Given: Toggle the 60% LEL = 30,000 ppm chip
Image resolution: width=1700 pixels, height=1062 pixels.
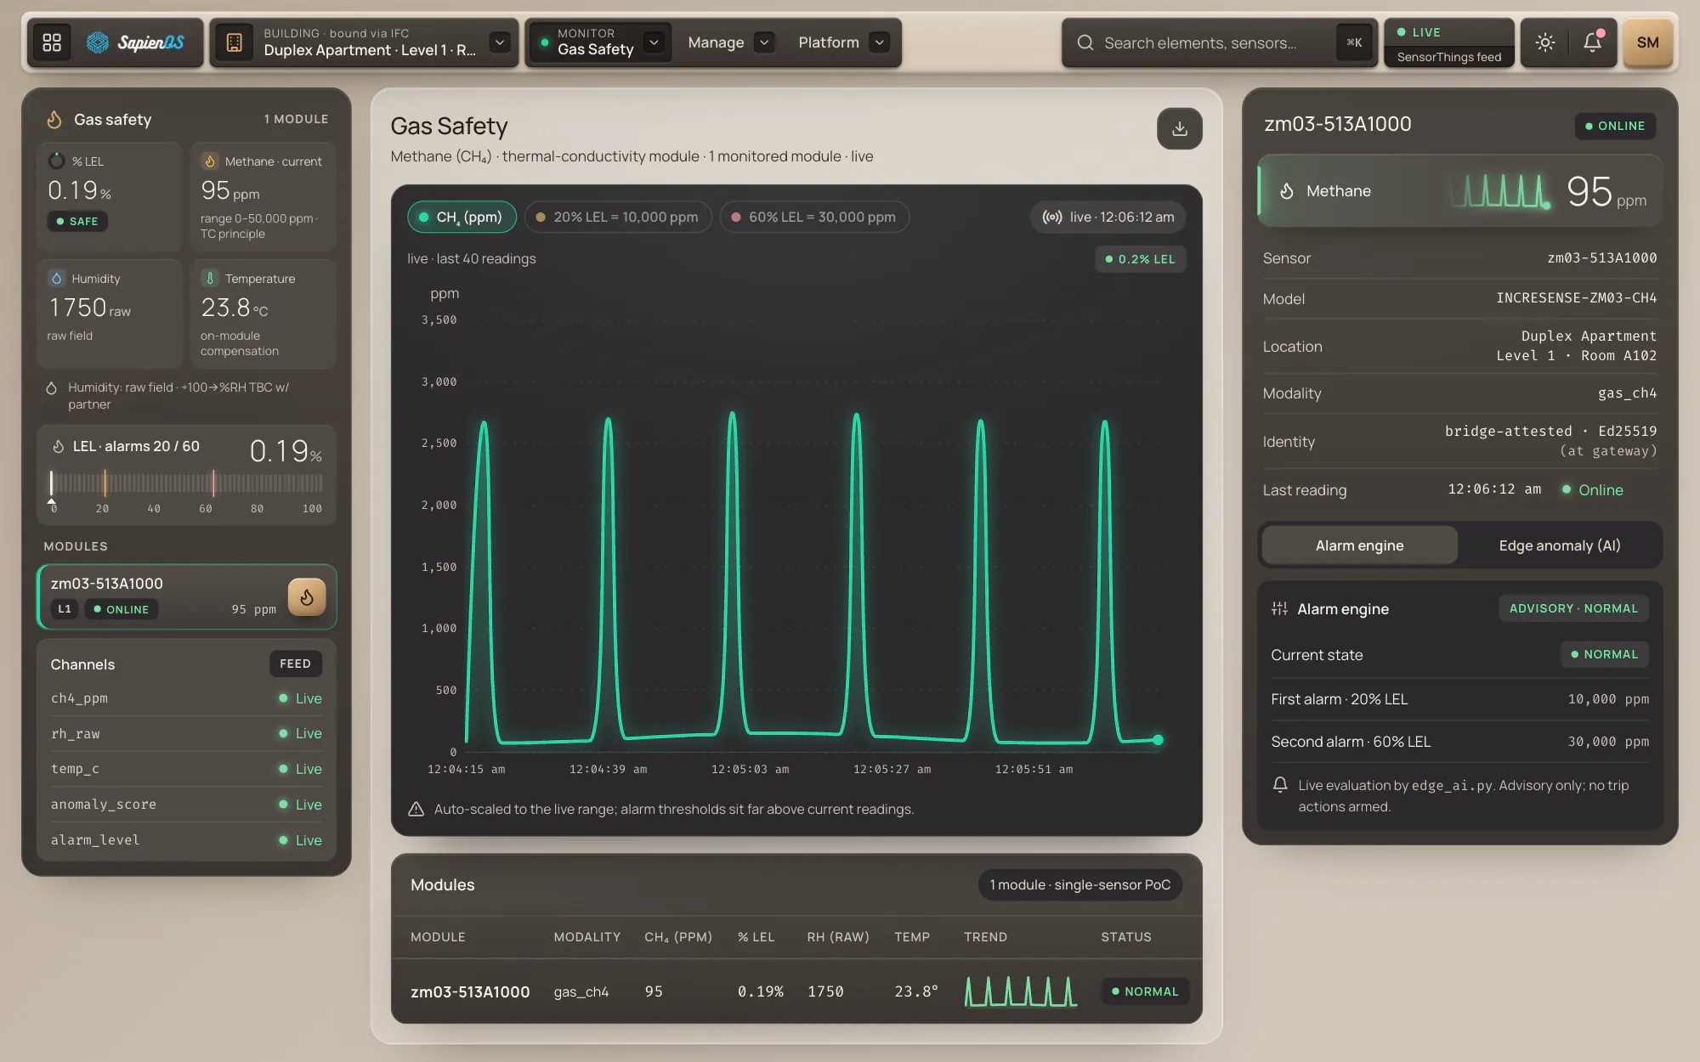Looking at the screenshot, I should point(814,217).
